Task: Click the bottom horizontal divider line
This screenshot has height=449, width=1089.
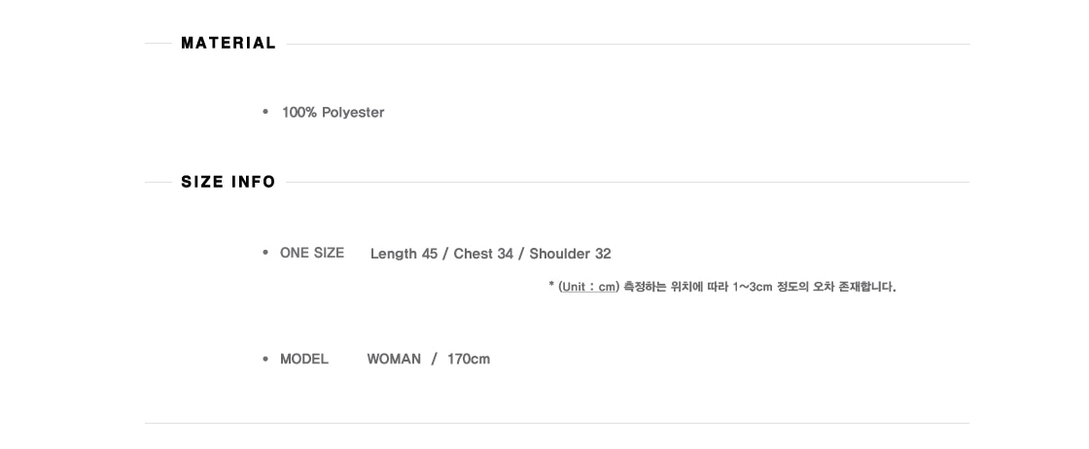Action: (557, 424)
